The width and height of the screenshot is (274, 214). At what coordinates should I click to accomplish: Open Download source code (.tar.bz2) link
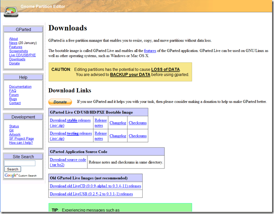pyautogui.click(x=68, y=162)
